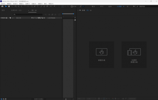This screenshot has width=158, height=100.
Task: Select the Pen tool
Action: 35,6
